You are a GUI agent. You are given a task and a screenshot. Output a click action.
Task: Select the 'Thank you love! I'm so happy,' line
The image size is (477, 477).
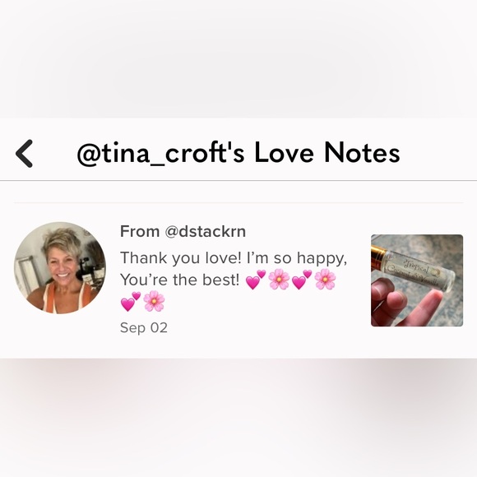[234, 258]
